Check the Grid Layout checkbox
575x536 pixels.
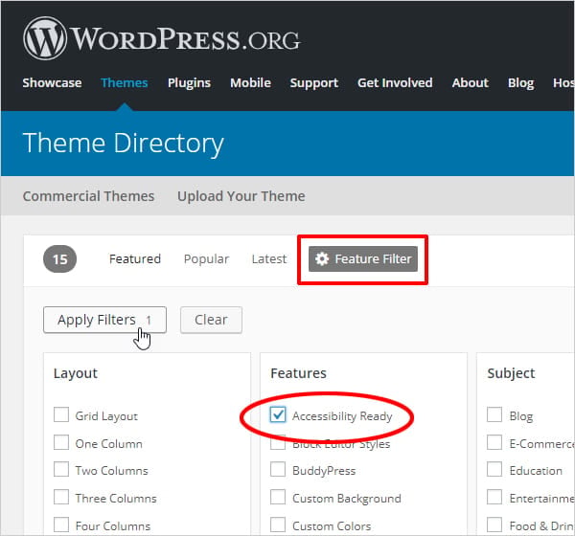pyautogui.click(x=61, y=415)
